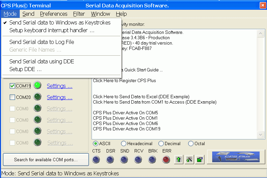Viewport: 267px width, 178px height.
Task: Choose Send Serial data to Log File
Action: pyautogui.click(x=61, y=42)
